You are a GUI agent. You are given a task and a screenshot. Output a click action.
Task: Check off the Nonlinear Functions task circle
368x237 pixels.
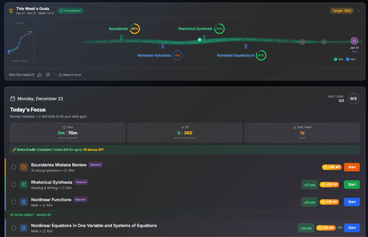(x=14, y=202)
